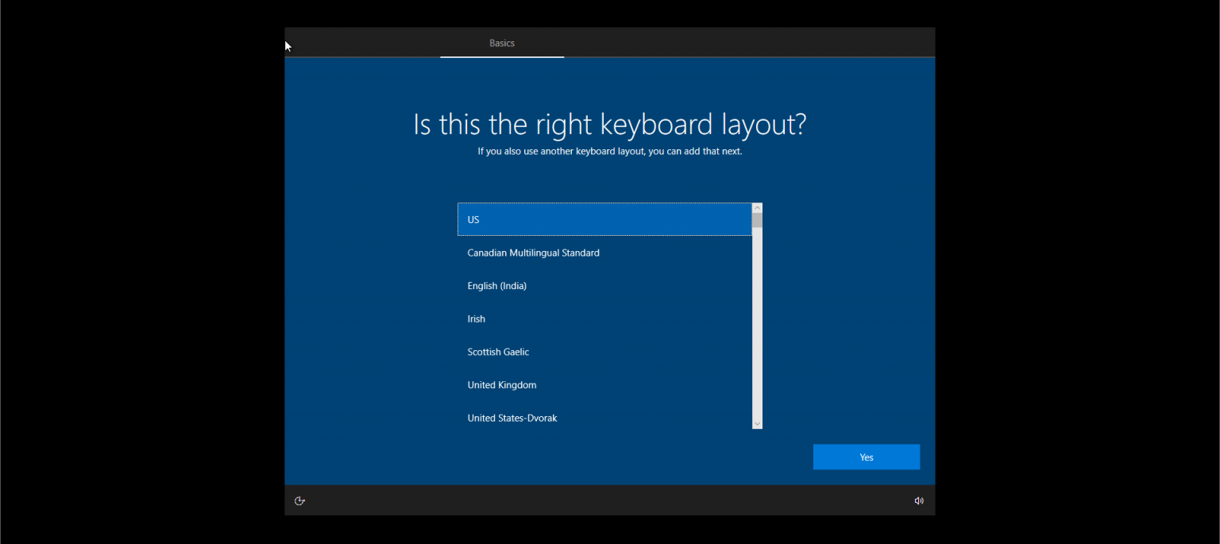Click the keyboard list scrollbar thumb
This screenshot has height=544, width=1220.
coord(757,221)
